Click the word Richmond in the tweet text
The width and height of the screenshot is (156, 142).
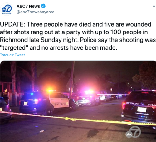(x=14, y=40)
